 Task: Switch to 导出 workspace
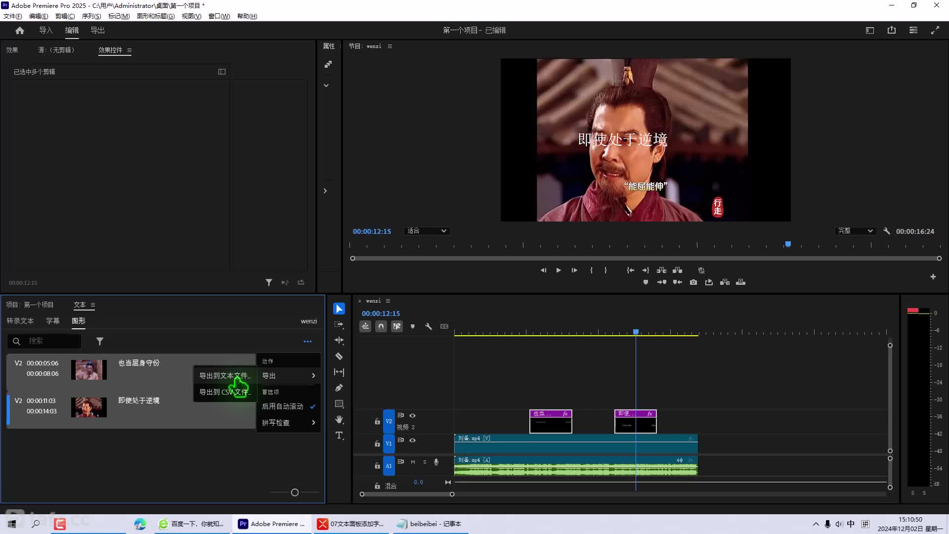coord(97,31)
